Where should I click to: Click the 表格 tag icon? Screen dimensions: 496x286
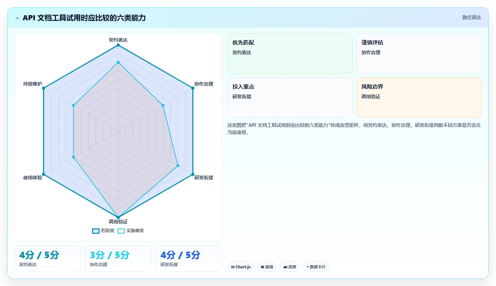262,267
